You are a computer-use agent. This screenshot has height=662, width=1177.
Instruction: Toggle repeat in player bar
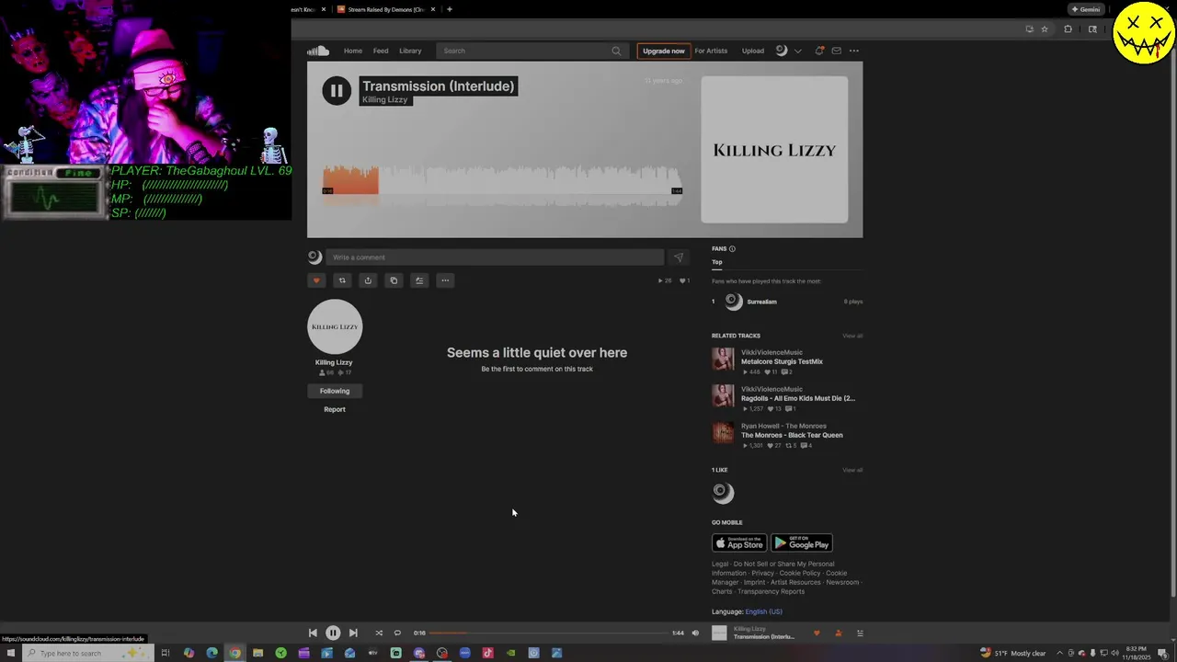397,633
